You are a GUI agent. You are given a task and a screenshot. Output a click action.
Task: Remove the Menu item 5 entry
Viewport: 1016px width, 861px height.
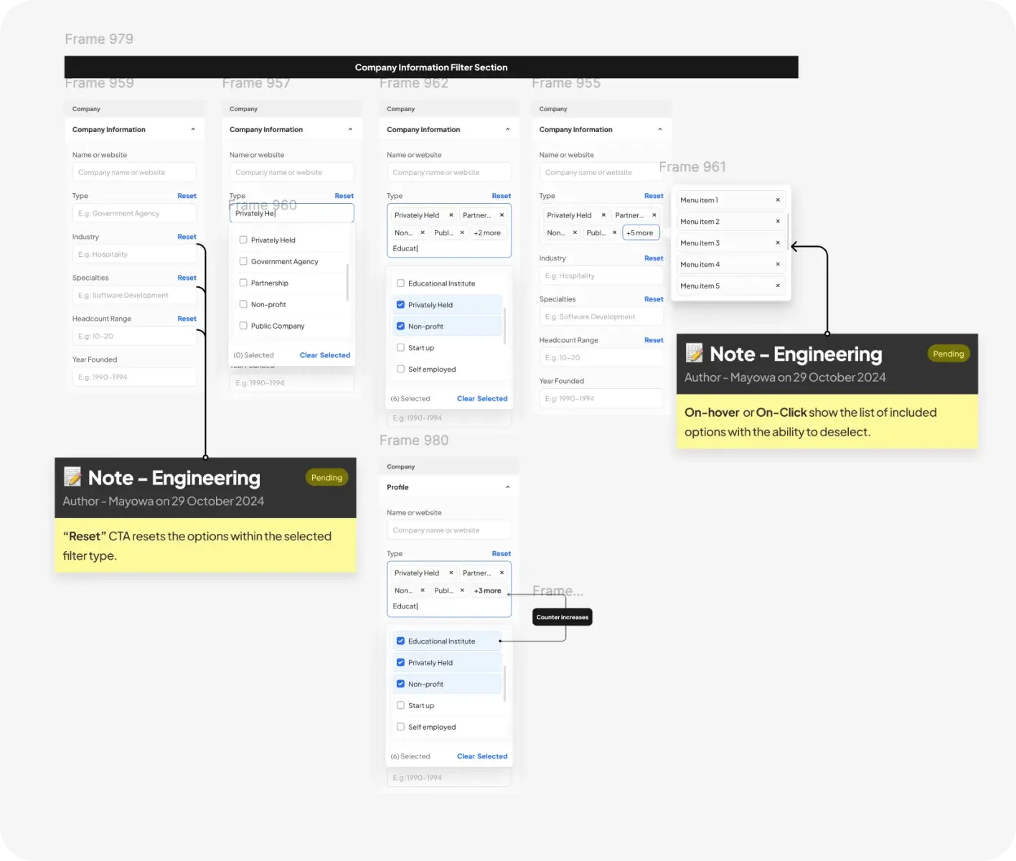pyautogui.click(x=778, y=286)
